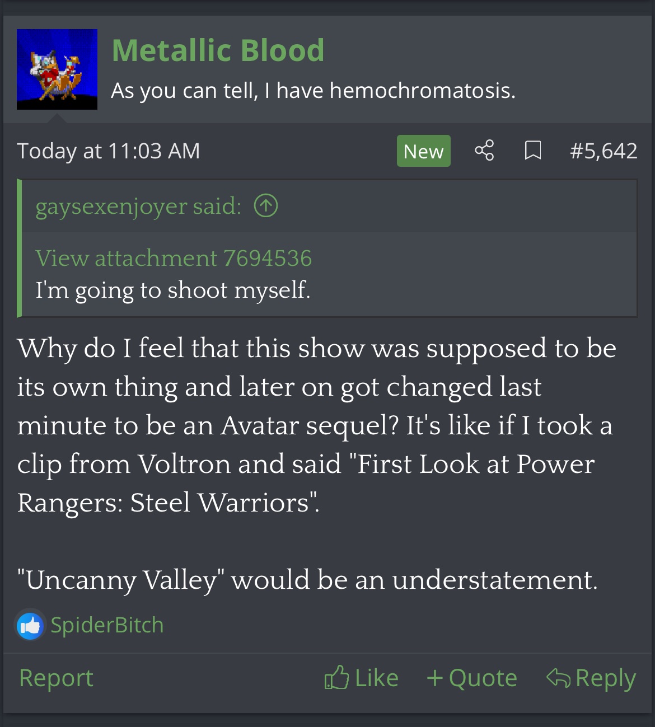Image resolution: width=655 pixels, height=727 pixels.
Task: Open the Metallic Blood username profile link
Action: [x=218, y=50]
